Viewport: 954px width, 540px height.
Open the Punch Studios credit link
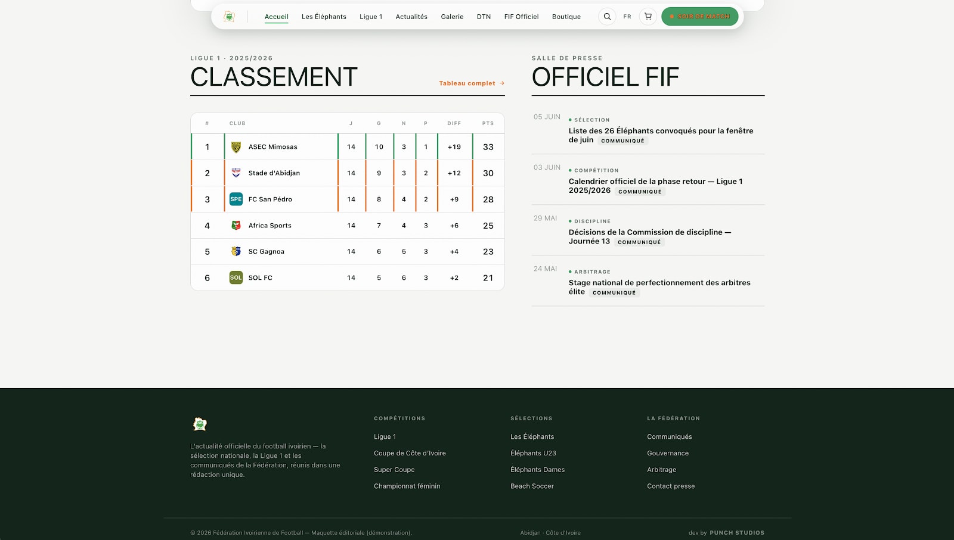coord(737,533)
